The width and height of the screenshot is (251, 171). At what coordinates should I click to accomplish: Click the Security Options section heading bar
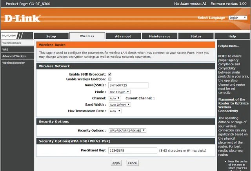tap(125, 122)
